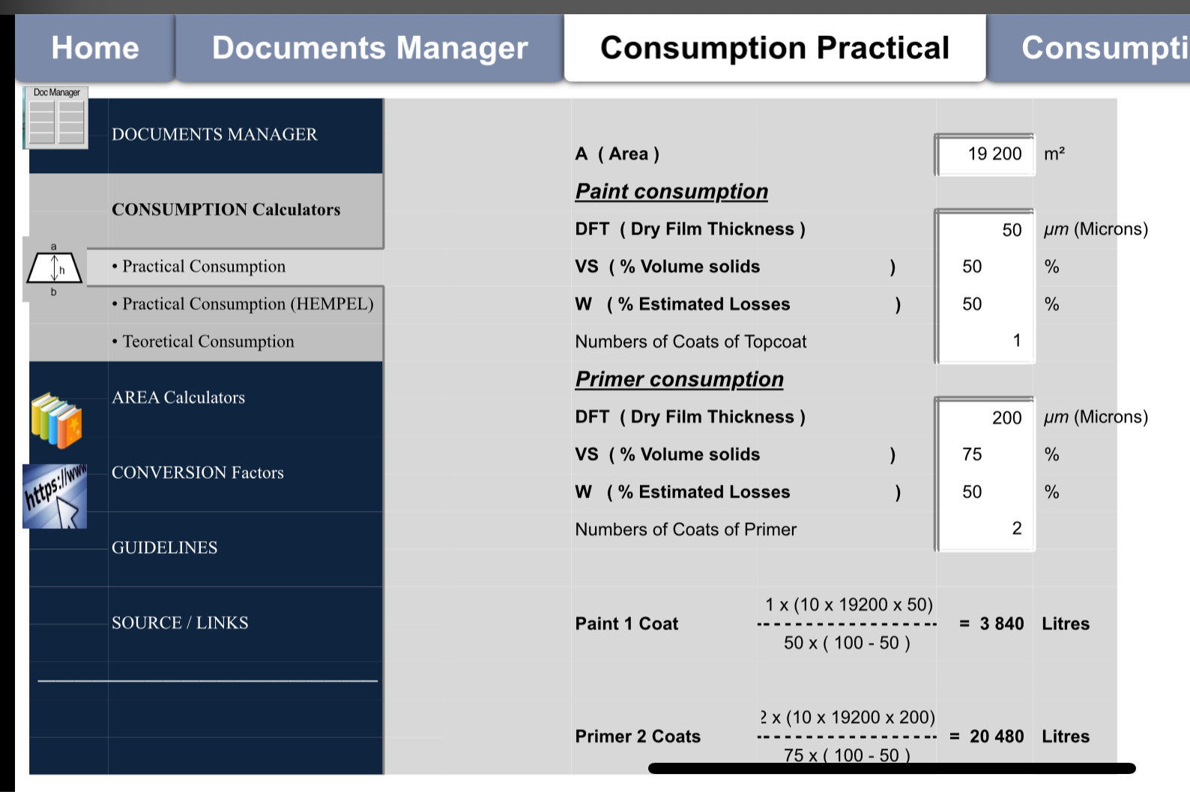Click the Primer consumption heading

[x=679, y=380]
